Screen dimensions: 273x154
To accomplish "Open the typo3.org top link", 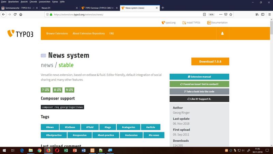I will (169, 23).
